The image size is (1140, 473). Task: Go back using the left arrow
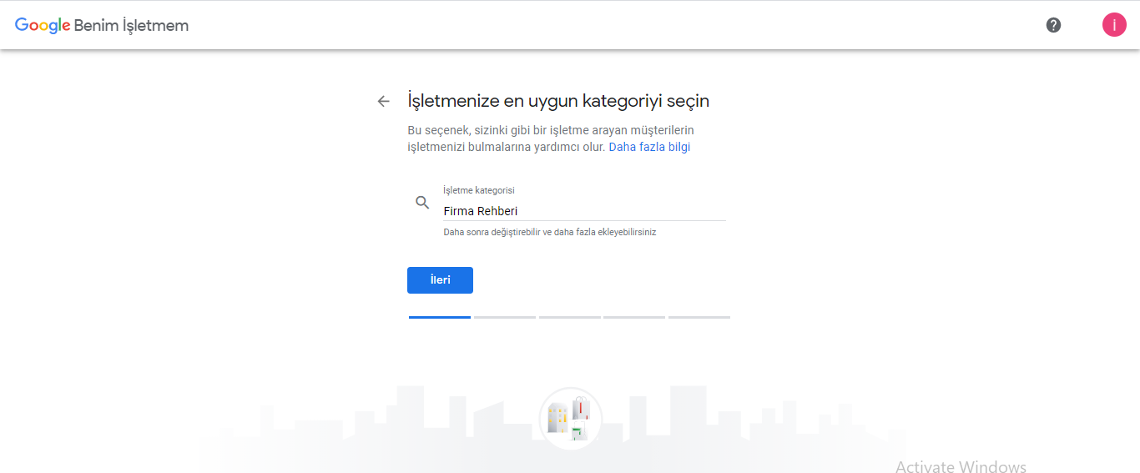tap(383, 101)
